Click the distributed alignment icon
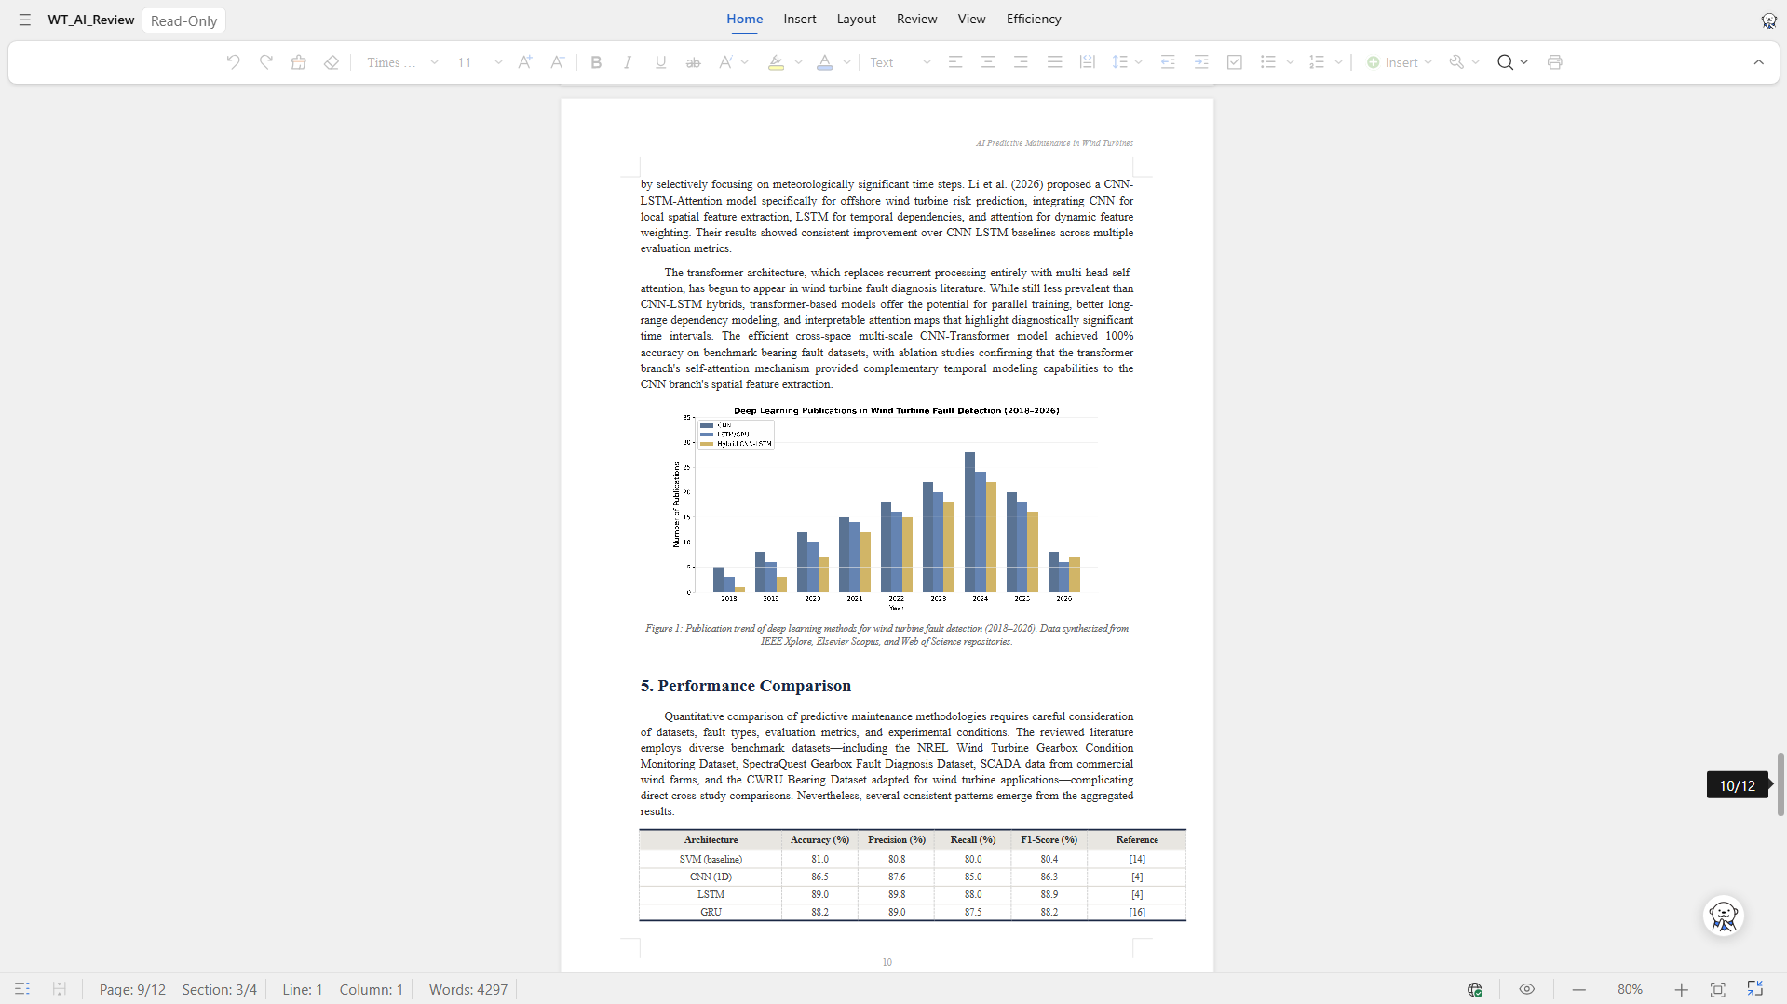Viewport: 1787px width, 1004px height. [x=1087, y=62]
